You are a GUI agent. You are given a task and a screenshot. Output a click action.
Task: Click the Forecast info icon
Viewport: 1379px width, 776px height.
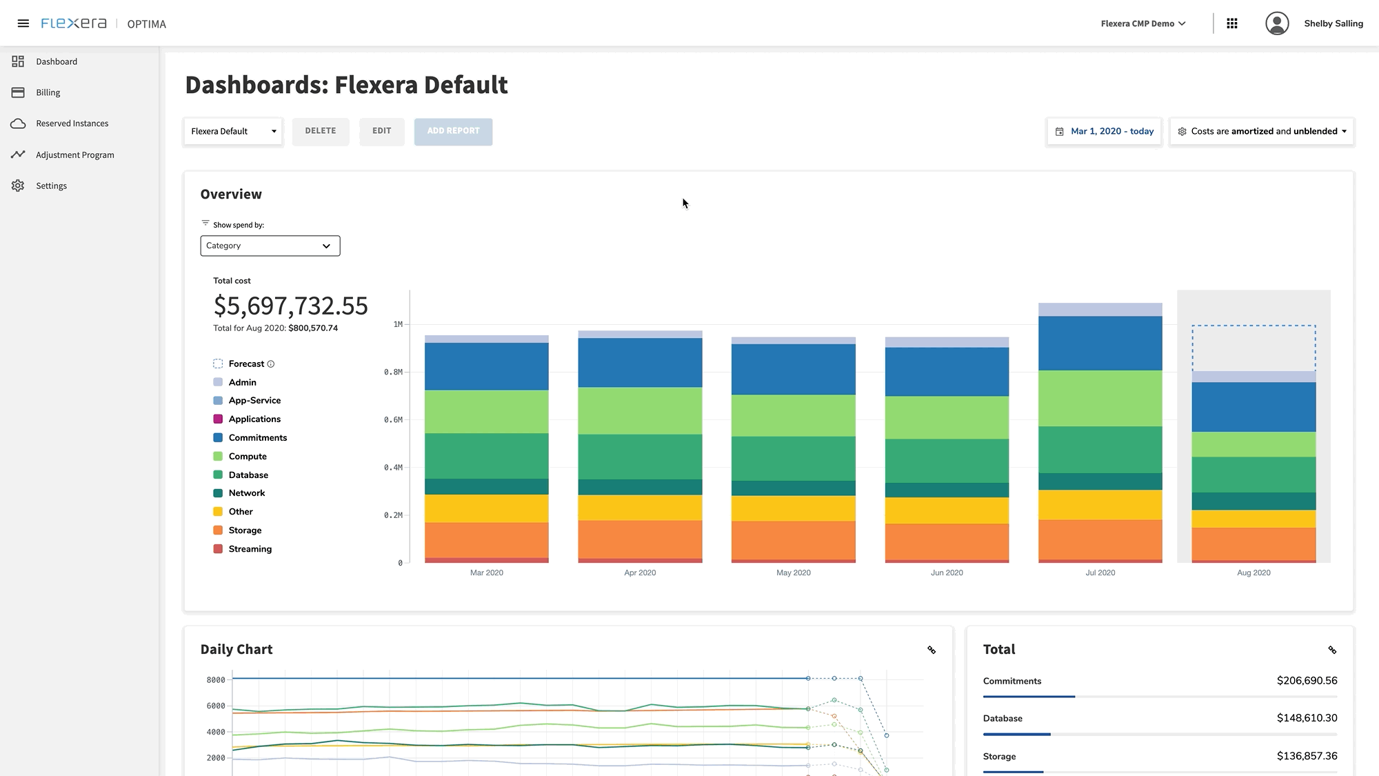(271, 364)
